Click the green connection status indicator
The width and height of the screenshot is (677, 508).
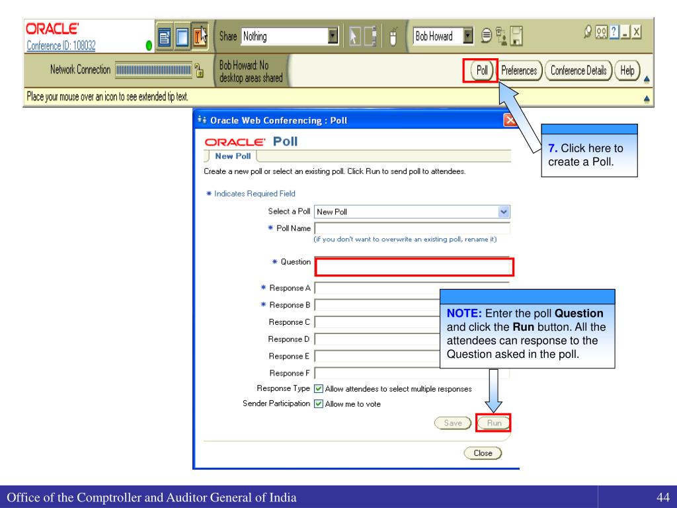149,46
